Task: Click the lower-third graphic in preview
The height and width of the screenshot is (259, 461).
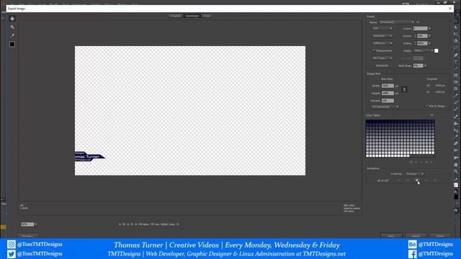Action: [89, 156]
